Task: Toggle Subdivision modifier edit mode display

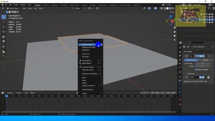Action: coord(198,56)
